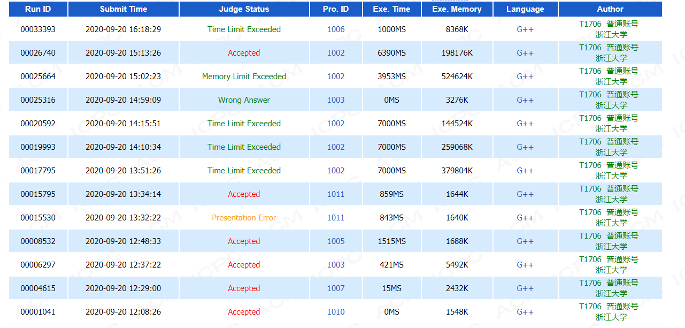This screenshot has height=328, width=685.
Task: Click the Exe. Memory column header
Action: pyautogui.click(x=457, y=9)
